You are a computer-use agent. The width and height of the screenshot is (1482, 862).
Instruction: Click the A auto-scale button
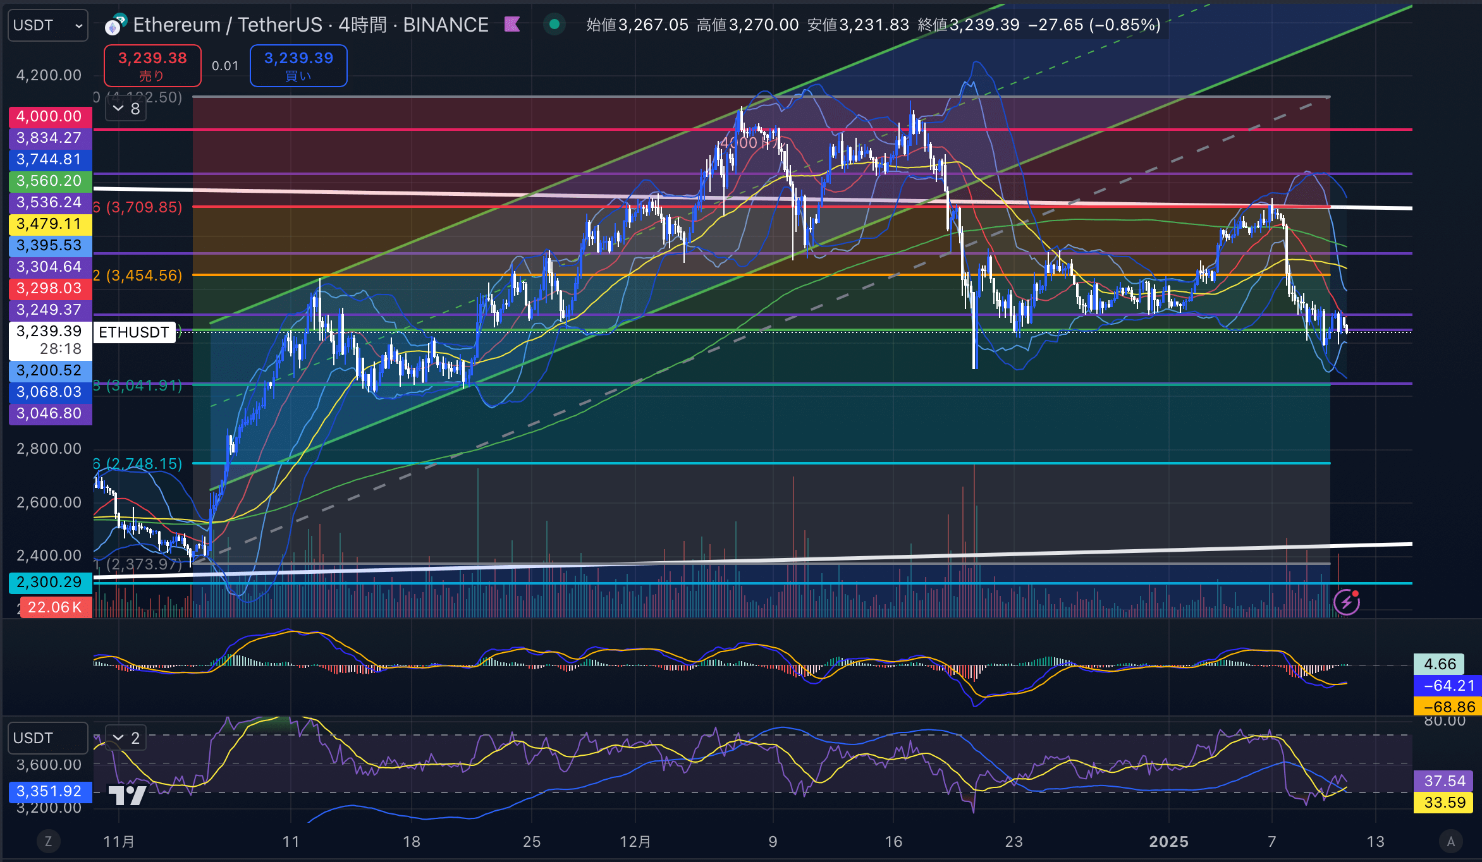tap(1451, 841)
